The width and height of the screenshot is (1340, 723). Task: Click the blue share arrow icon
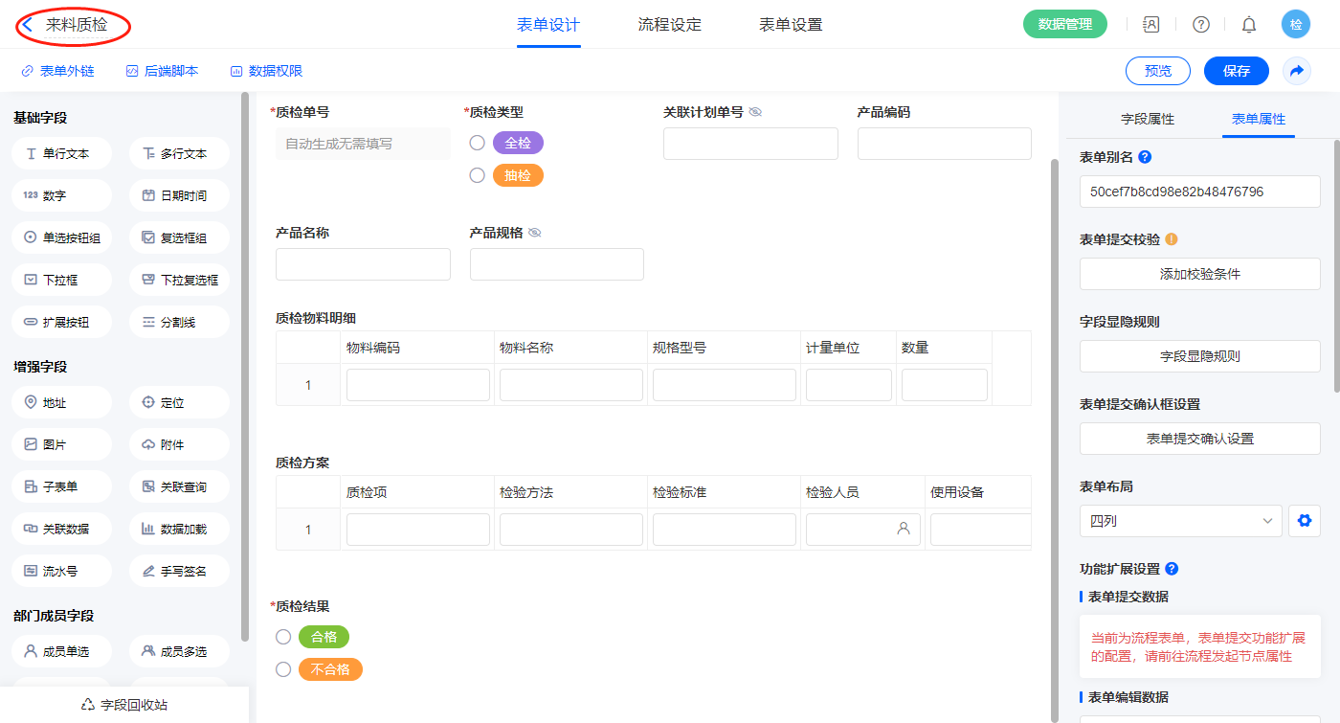[1297, 71]
